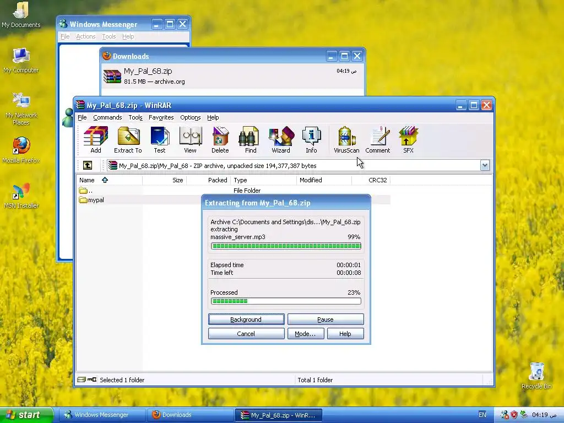The image size is (564, 423).
Task: Open the WinRAR Help menu
Action: tap(213, 117)
